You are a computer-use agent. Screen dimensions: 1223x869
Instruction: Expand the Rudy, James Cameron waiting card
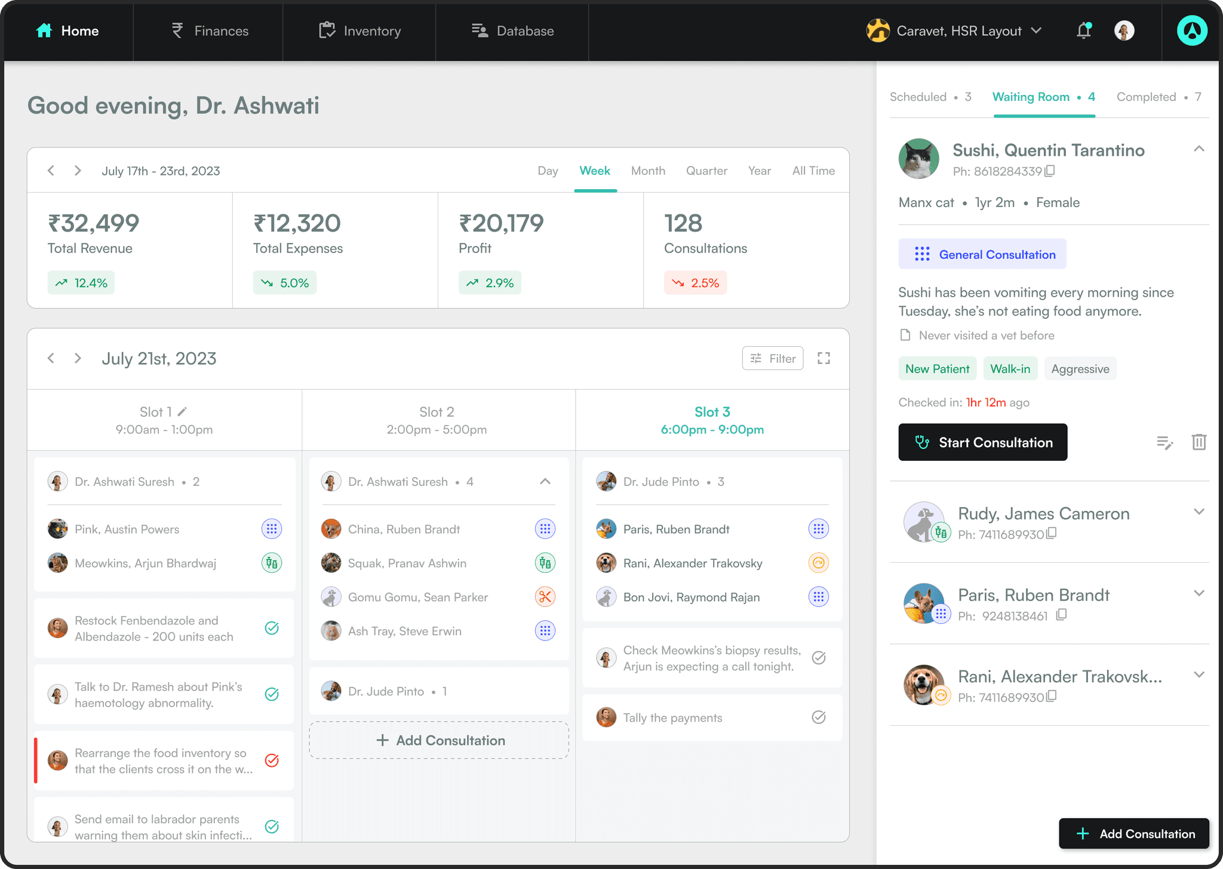pyautogui.click(x=1199, y=512)
